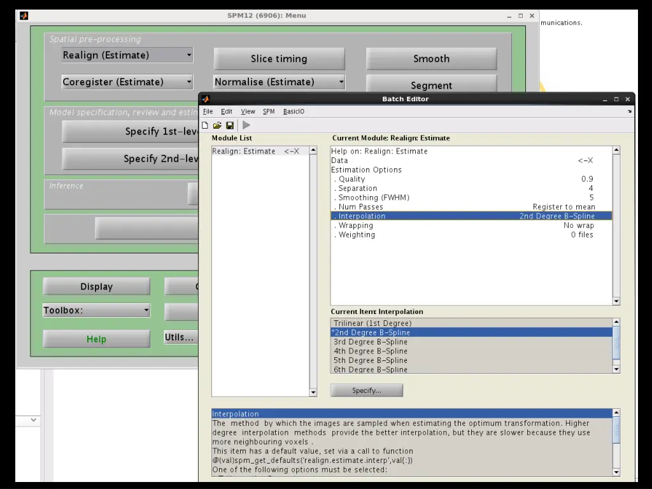652x489 pixels.
Task: Choose 6th Degree B-Spline option
Action: pos(471,369)
